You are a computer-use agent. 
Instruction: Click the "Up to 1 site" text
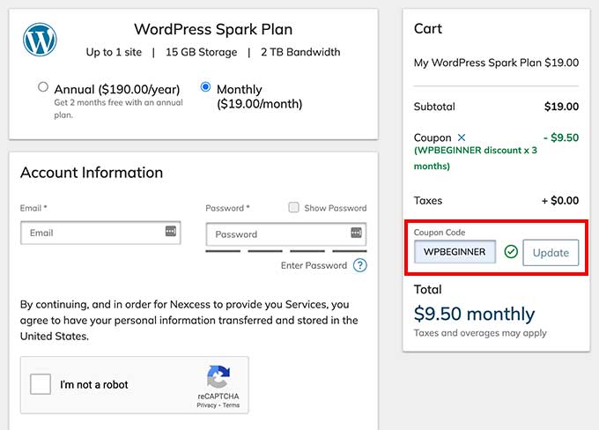(x=114, y=52)
